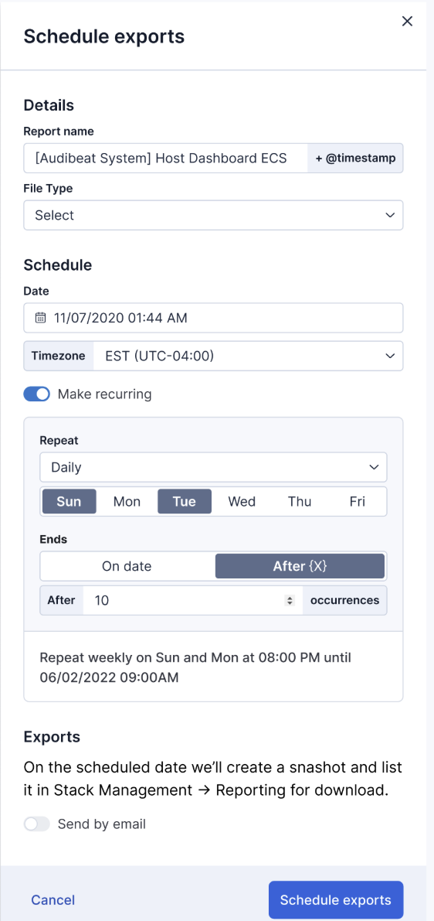The height and width of the screenshot is (921, 434).
Task: Switch Ends option to On date
Action: [x=127, y=566]
